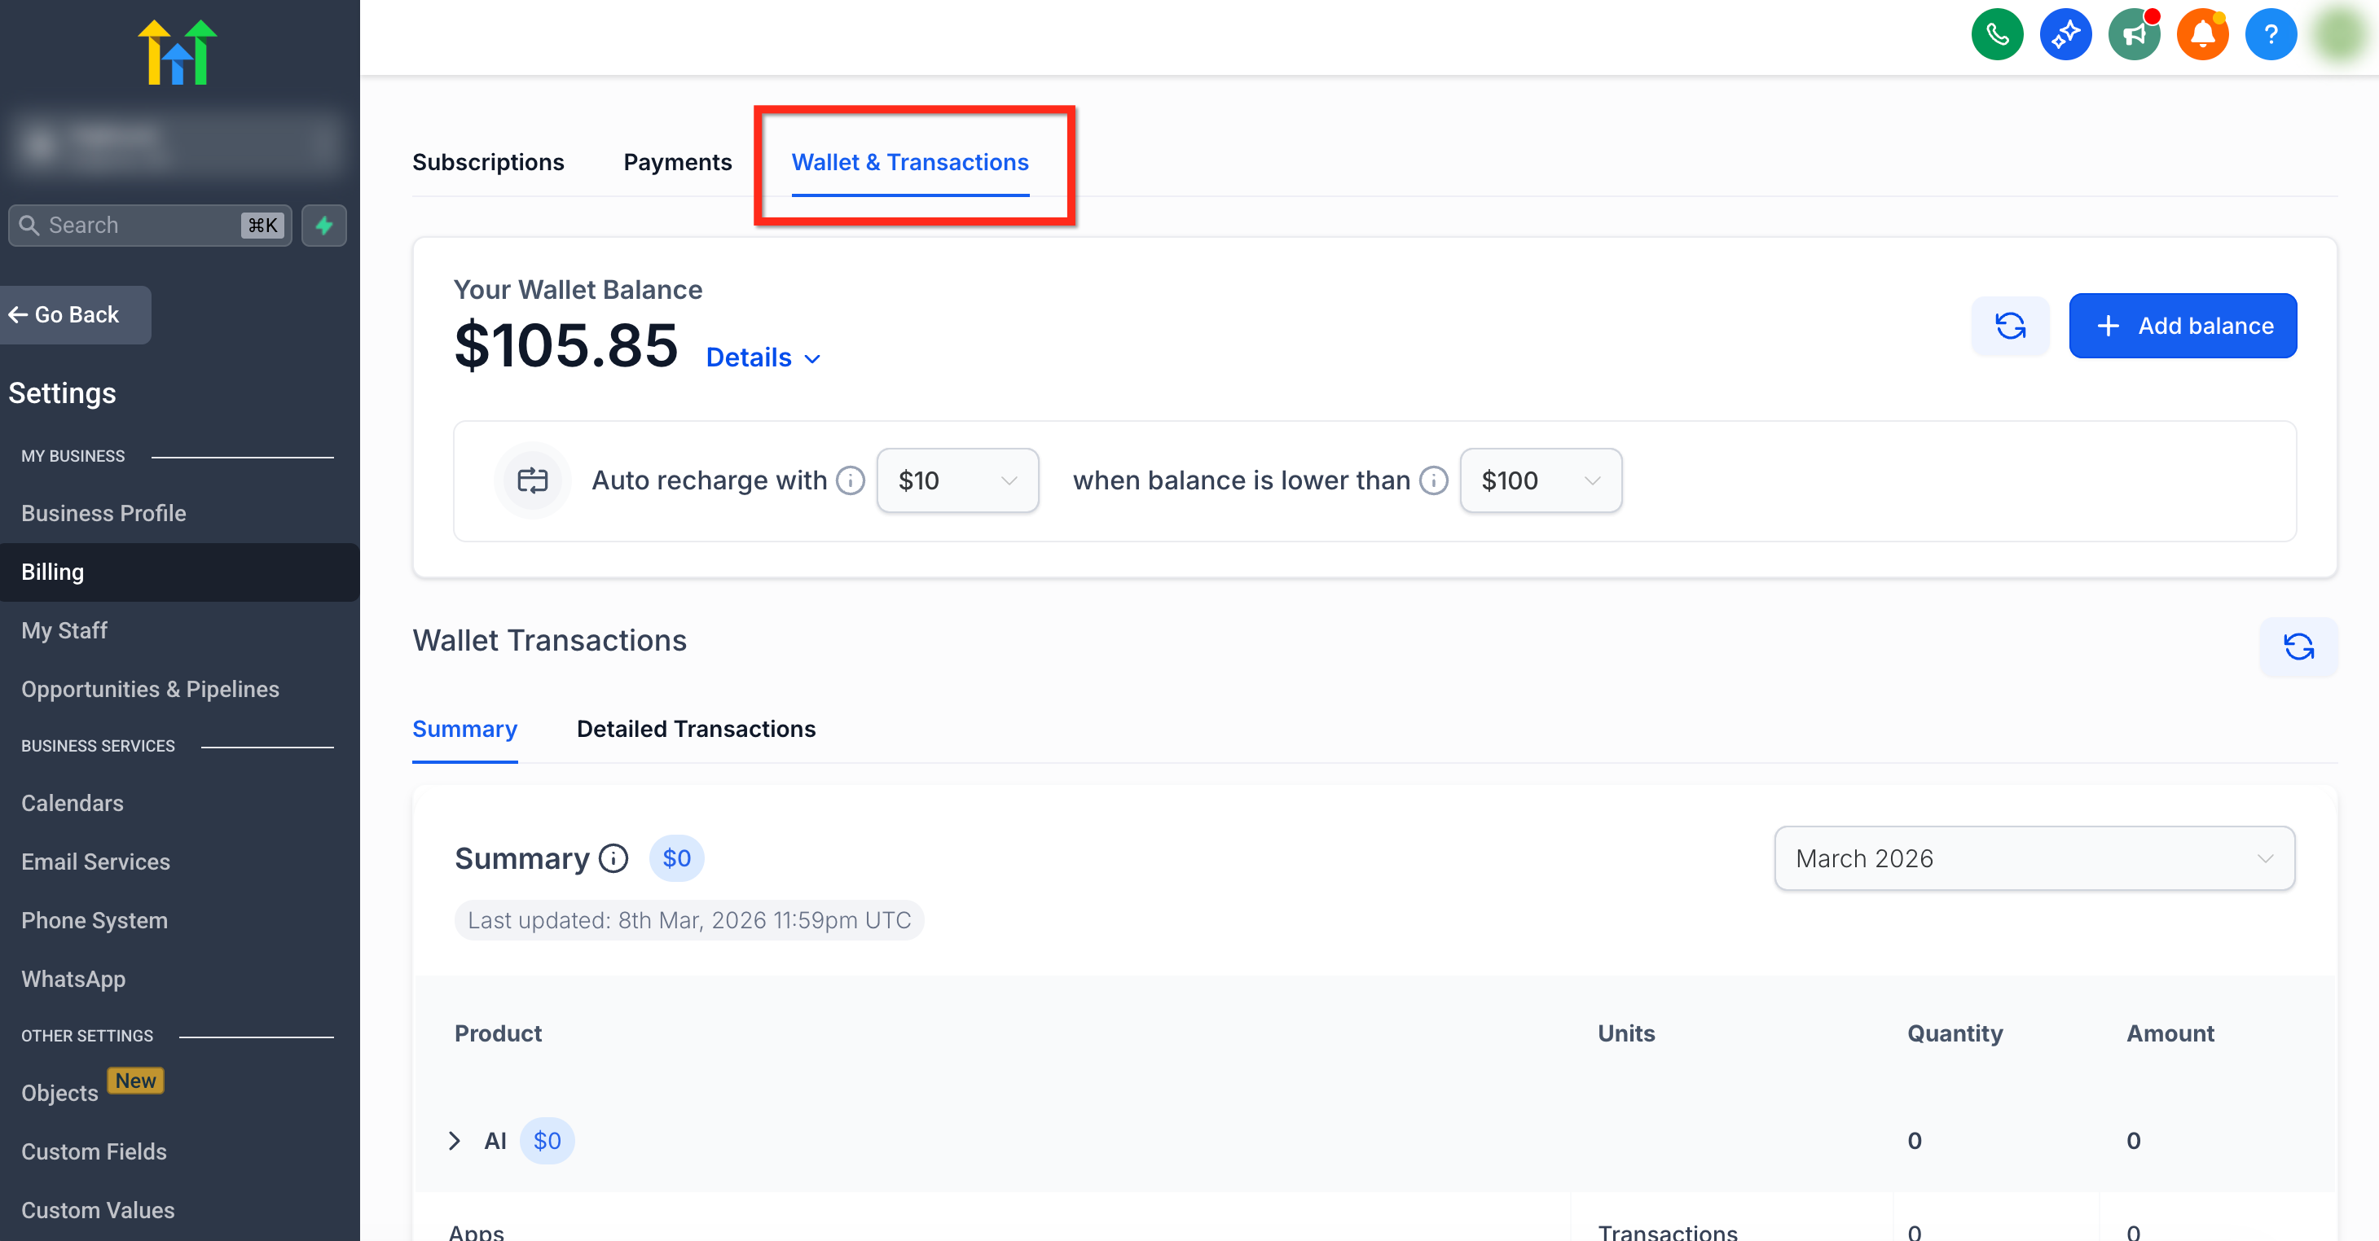Open the March 2026 month selector
The image size is (2379, 1241).
(2034, 859)
